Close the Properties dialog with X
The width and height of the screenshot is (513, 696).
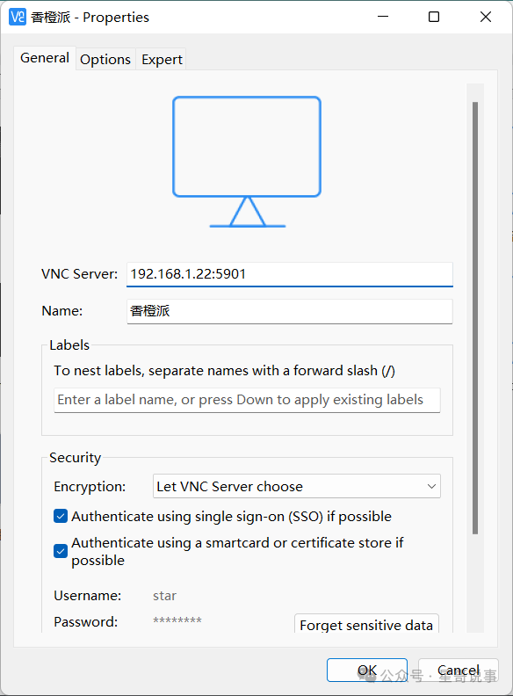click(x=486, y=17)
